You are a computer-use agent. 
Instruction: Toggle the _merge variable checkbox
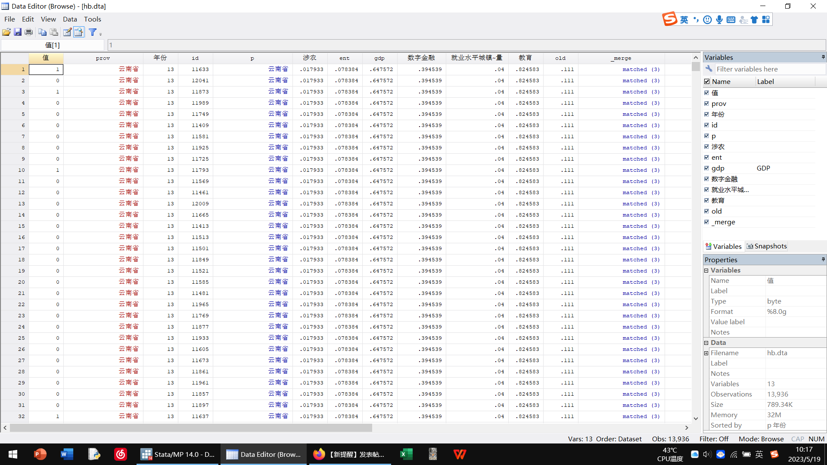point(706,222)
